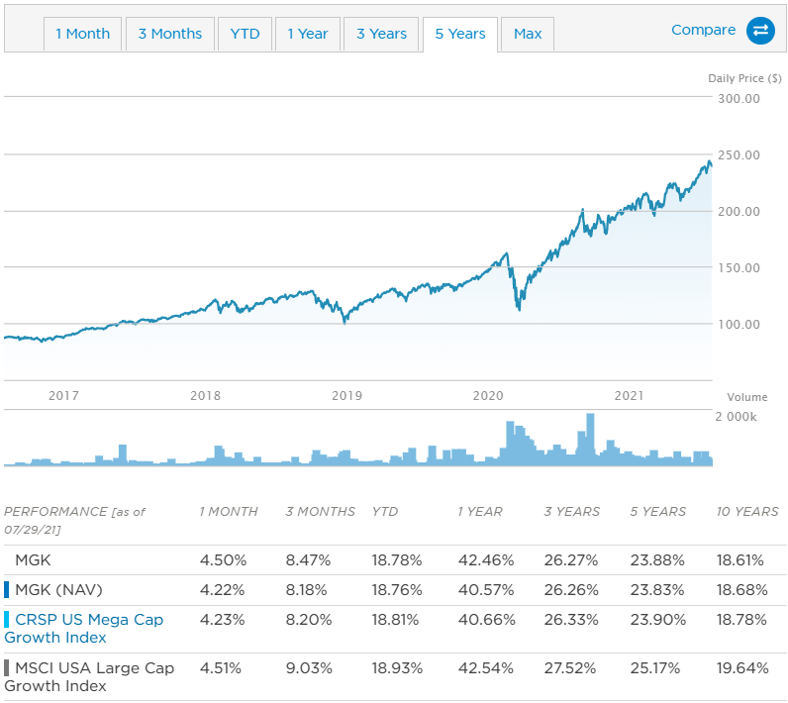The image size is (788, 703).
Task: Click MGK 3 years value 26.27%
Action: click(x=571, y=559)
